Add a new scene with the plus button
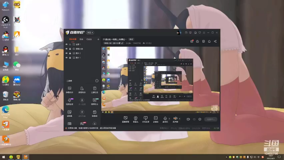 pos(98,39)
